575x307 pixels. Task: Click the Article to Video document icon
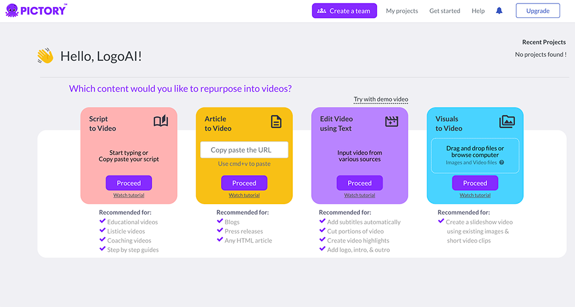click(276, 121)
